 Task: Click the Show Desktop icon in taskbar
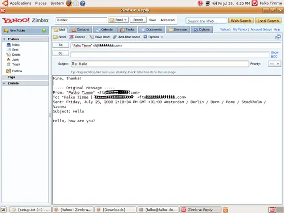coord(4,210)
